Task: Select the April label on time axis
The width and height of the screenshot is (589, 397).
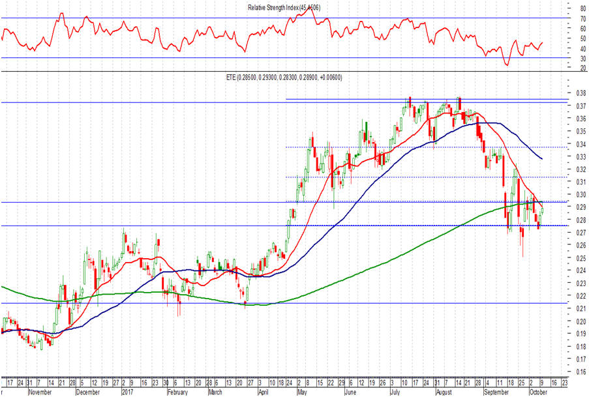Action: point(264,392)
